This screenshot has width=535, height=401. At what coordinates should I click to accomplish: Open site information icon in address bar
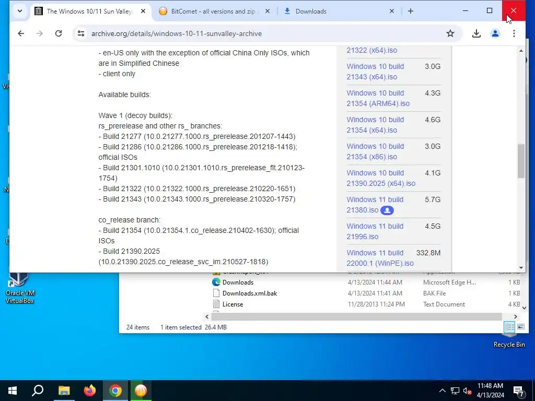pyautogui.click(x=81, y=33)
